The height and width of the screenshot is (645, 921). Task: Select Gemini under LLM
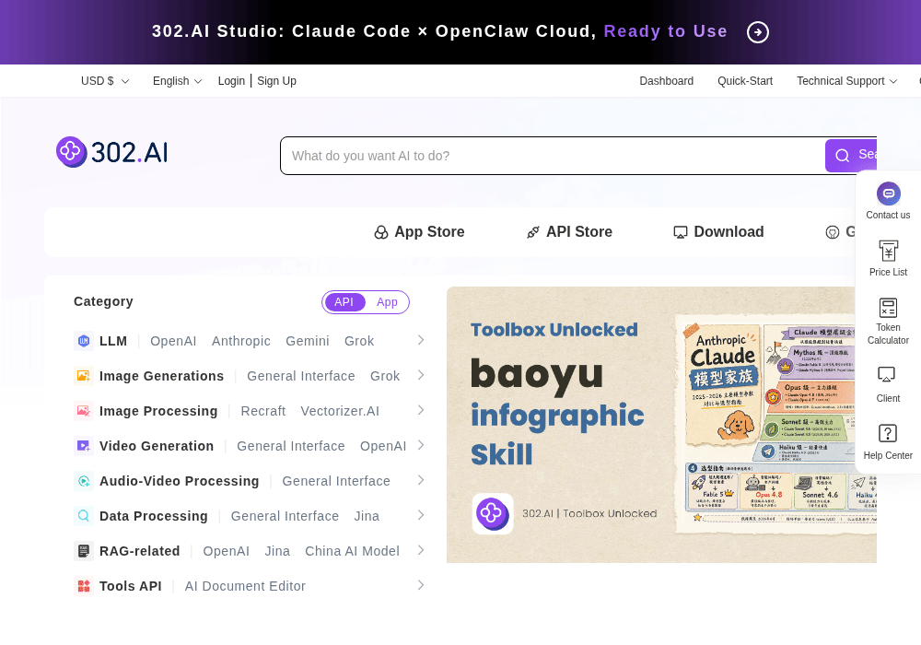[308, 341]
